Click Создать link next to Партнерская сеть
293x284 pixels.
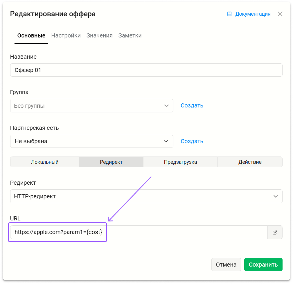pos(192,141)
